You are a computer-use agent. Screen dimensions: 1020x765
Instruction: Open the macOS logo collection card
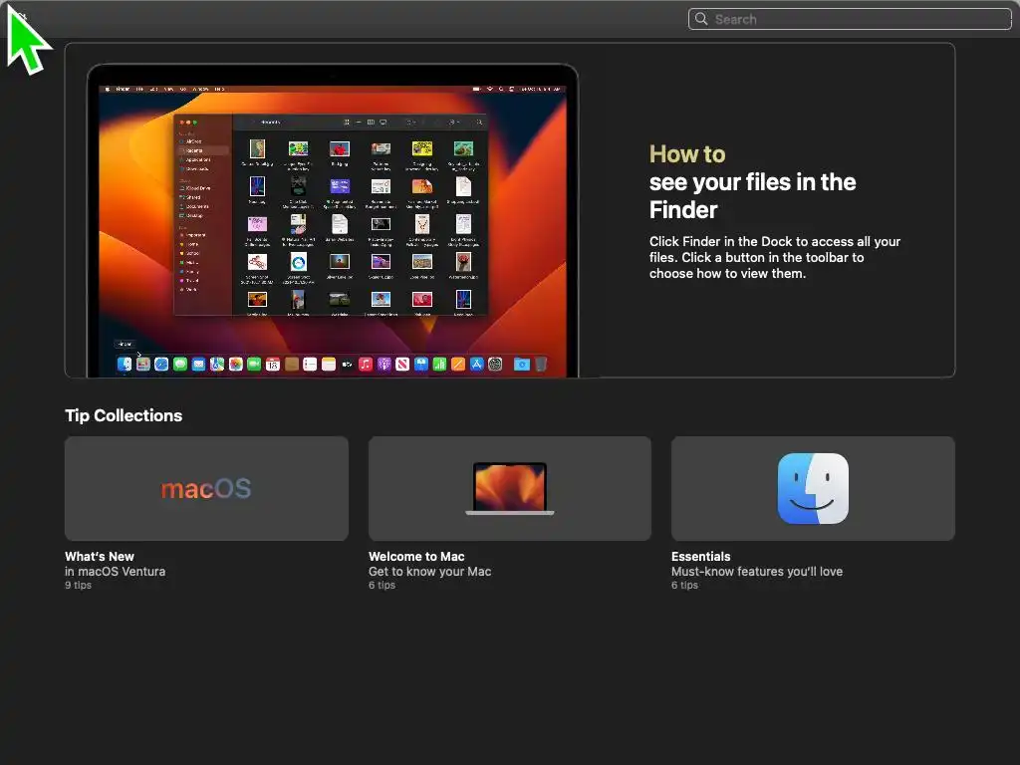(x=206, y=488)
